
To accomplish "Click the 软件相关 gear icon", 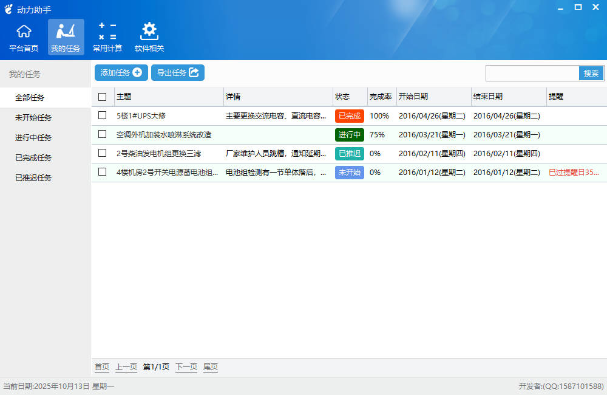I will pyautogui.click(x=149, y=32).
